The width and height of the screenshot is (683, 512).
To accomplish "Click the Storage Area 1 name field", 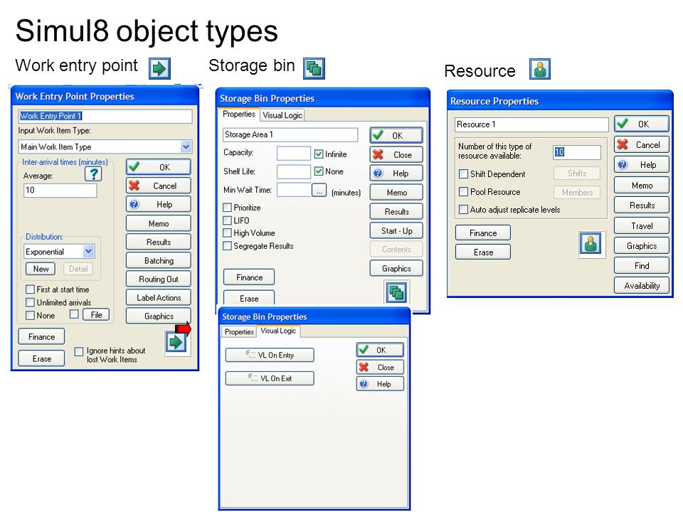I will point(290,135).
